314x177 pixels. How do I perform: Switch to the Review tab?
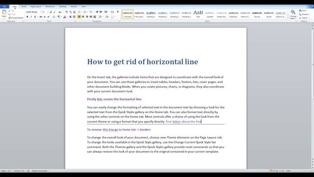[74, 6]
